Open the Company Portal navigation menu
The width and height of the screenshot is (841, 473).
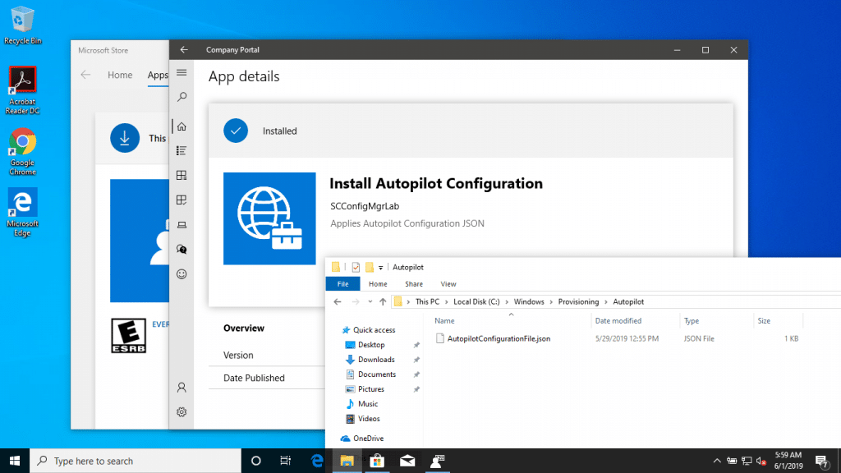tap(182, 72)
